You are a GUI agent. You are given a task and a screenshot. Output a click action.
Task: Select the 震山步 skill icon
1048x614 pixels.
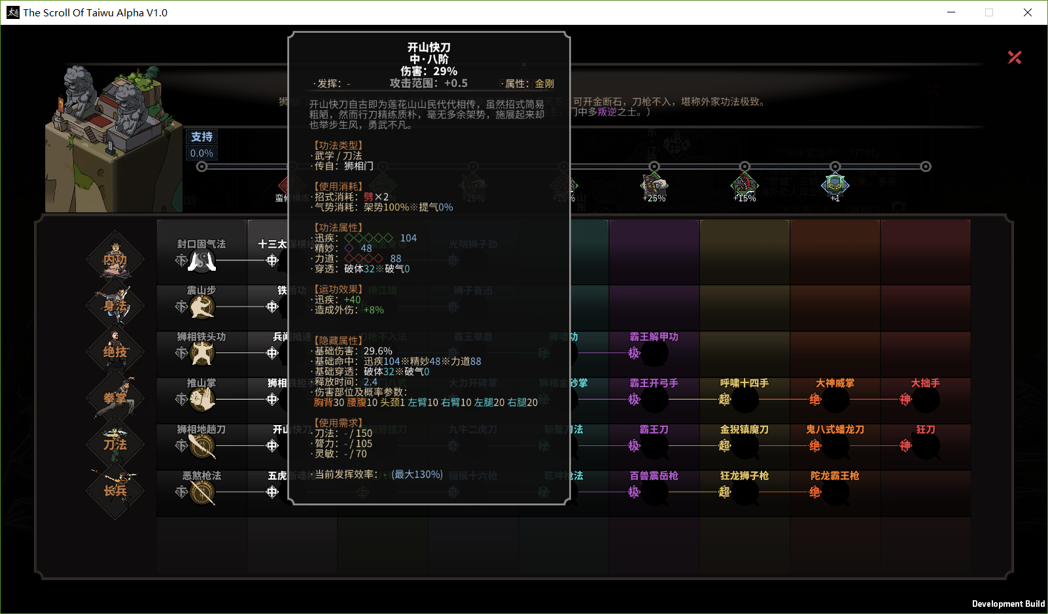point(202,307)
